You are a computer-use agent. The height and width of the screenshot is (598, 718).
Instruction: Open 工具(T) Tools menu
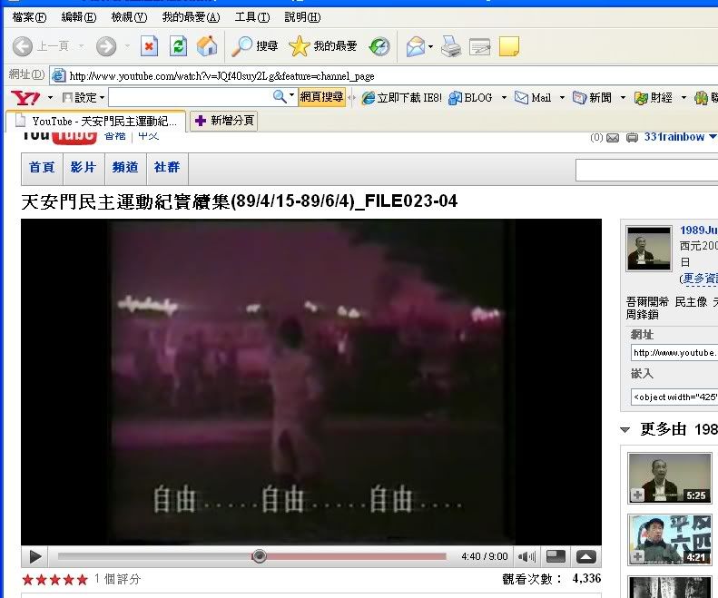pyautogui.click(x=252, y=17)
